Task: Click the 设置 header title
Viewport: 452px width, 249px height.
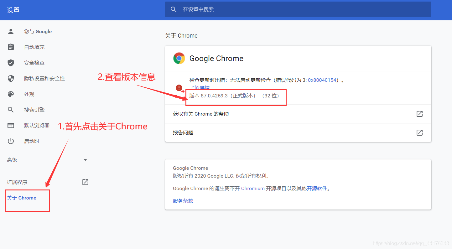Action: pos(13,10)
